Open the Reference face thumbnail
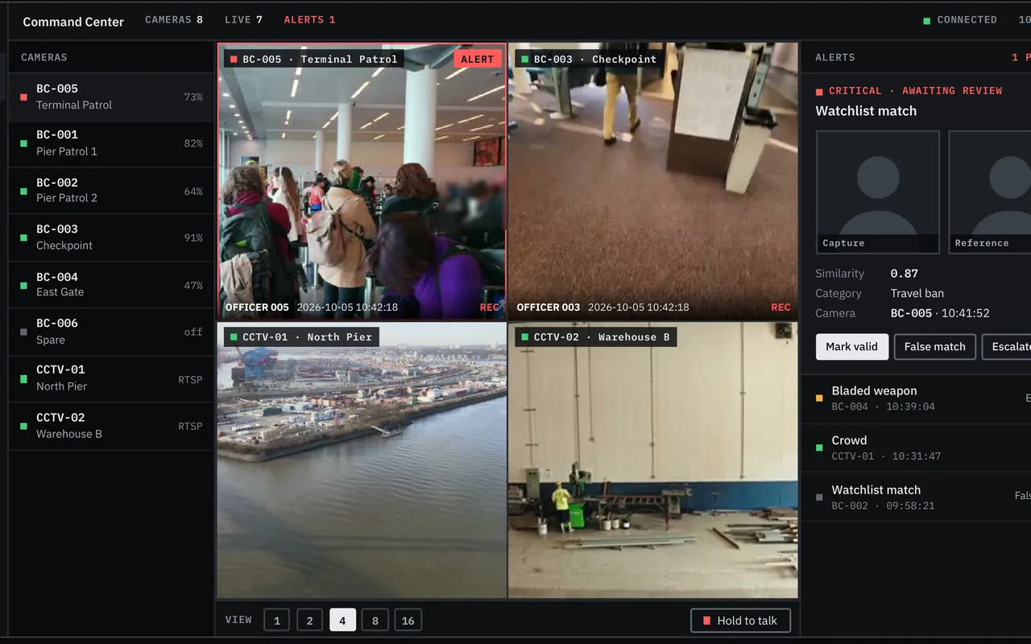Image resolution: width=1031 pixels, height=644 pixels. click(990, 192)
